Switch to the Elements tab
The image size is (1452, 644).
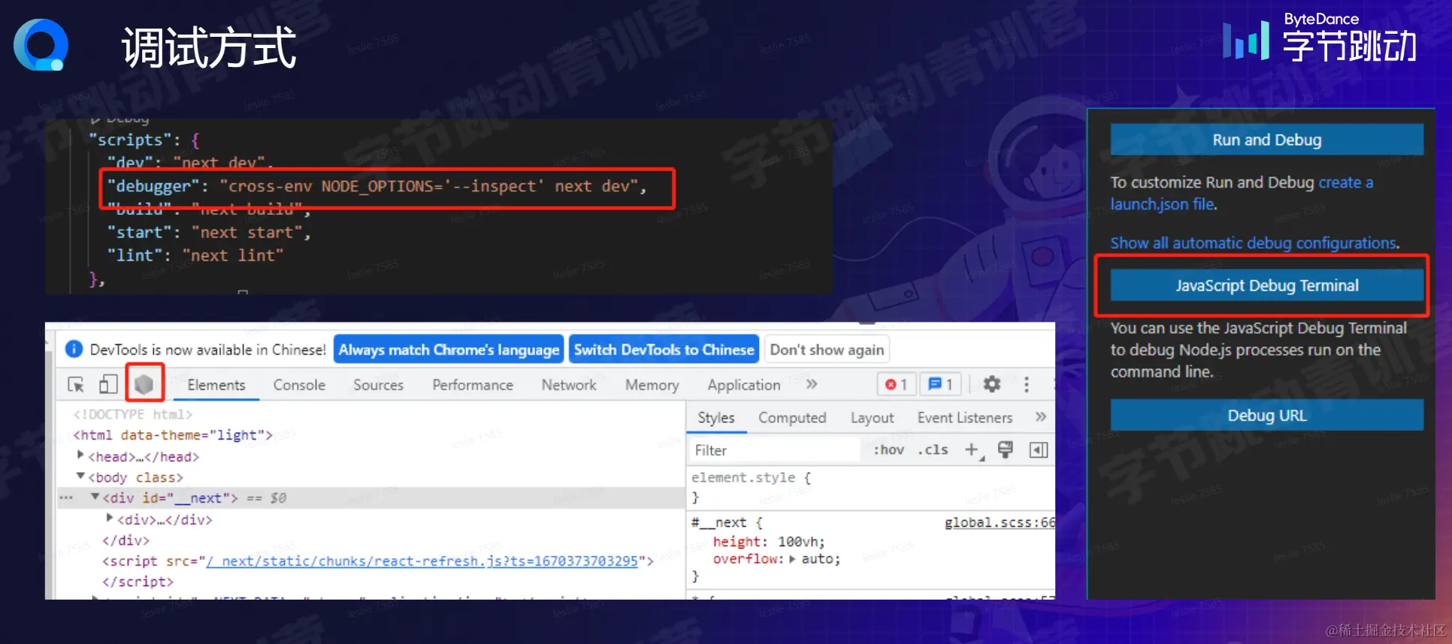pos(216,385)
